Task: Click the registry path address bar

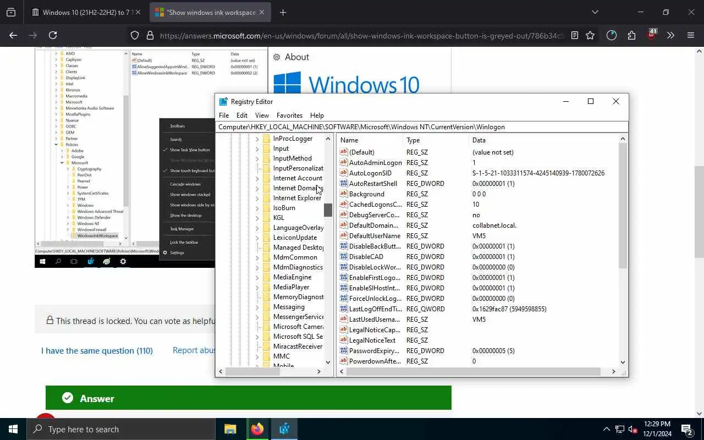Action: coord(421,127)
